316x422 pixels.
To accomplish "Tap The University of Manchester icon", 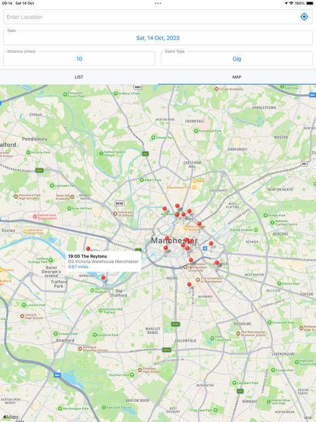I will (198, 280).
